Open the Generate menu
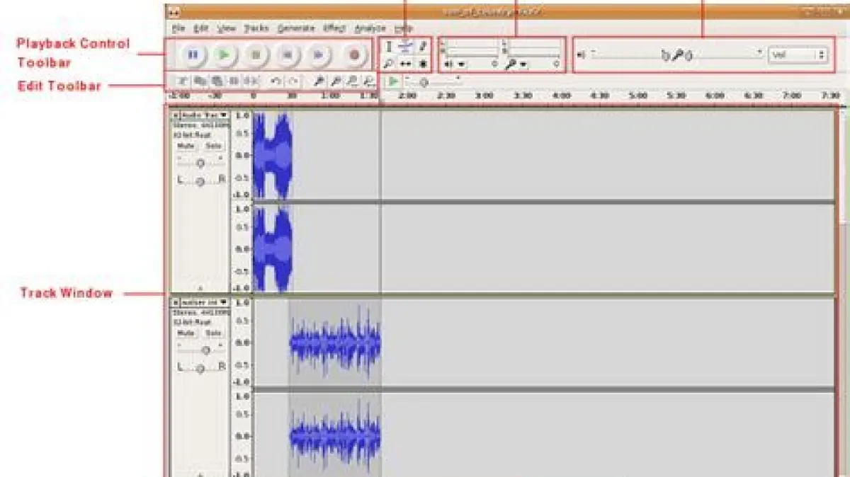Viewport: 850px width, 477px height. (295, 28)
